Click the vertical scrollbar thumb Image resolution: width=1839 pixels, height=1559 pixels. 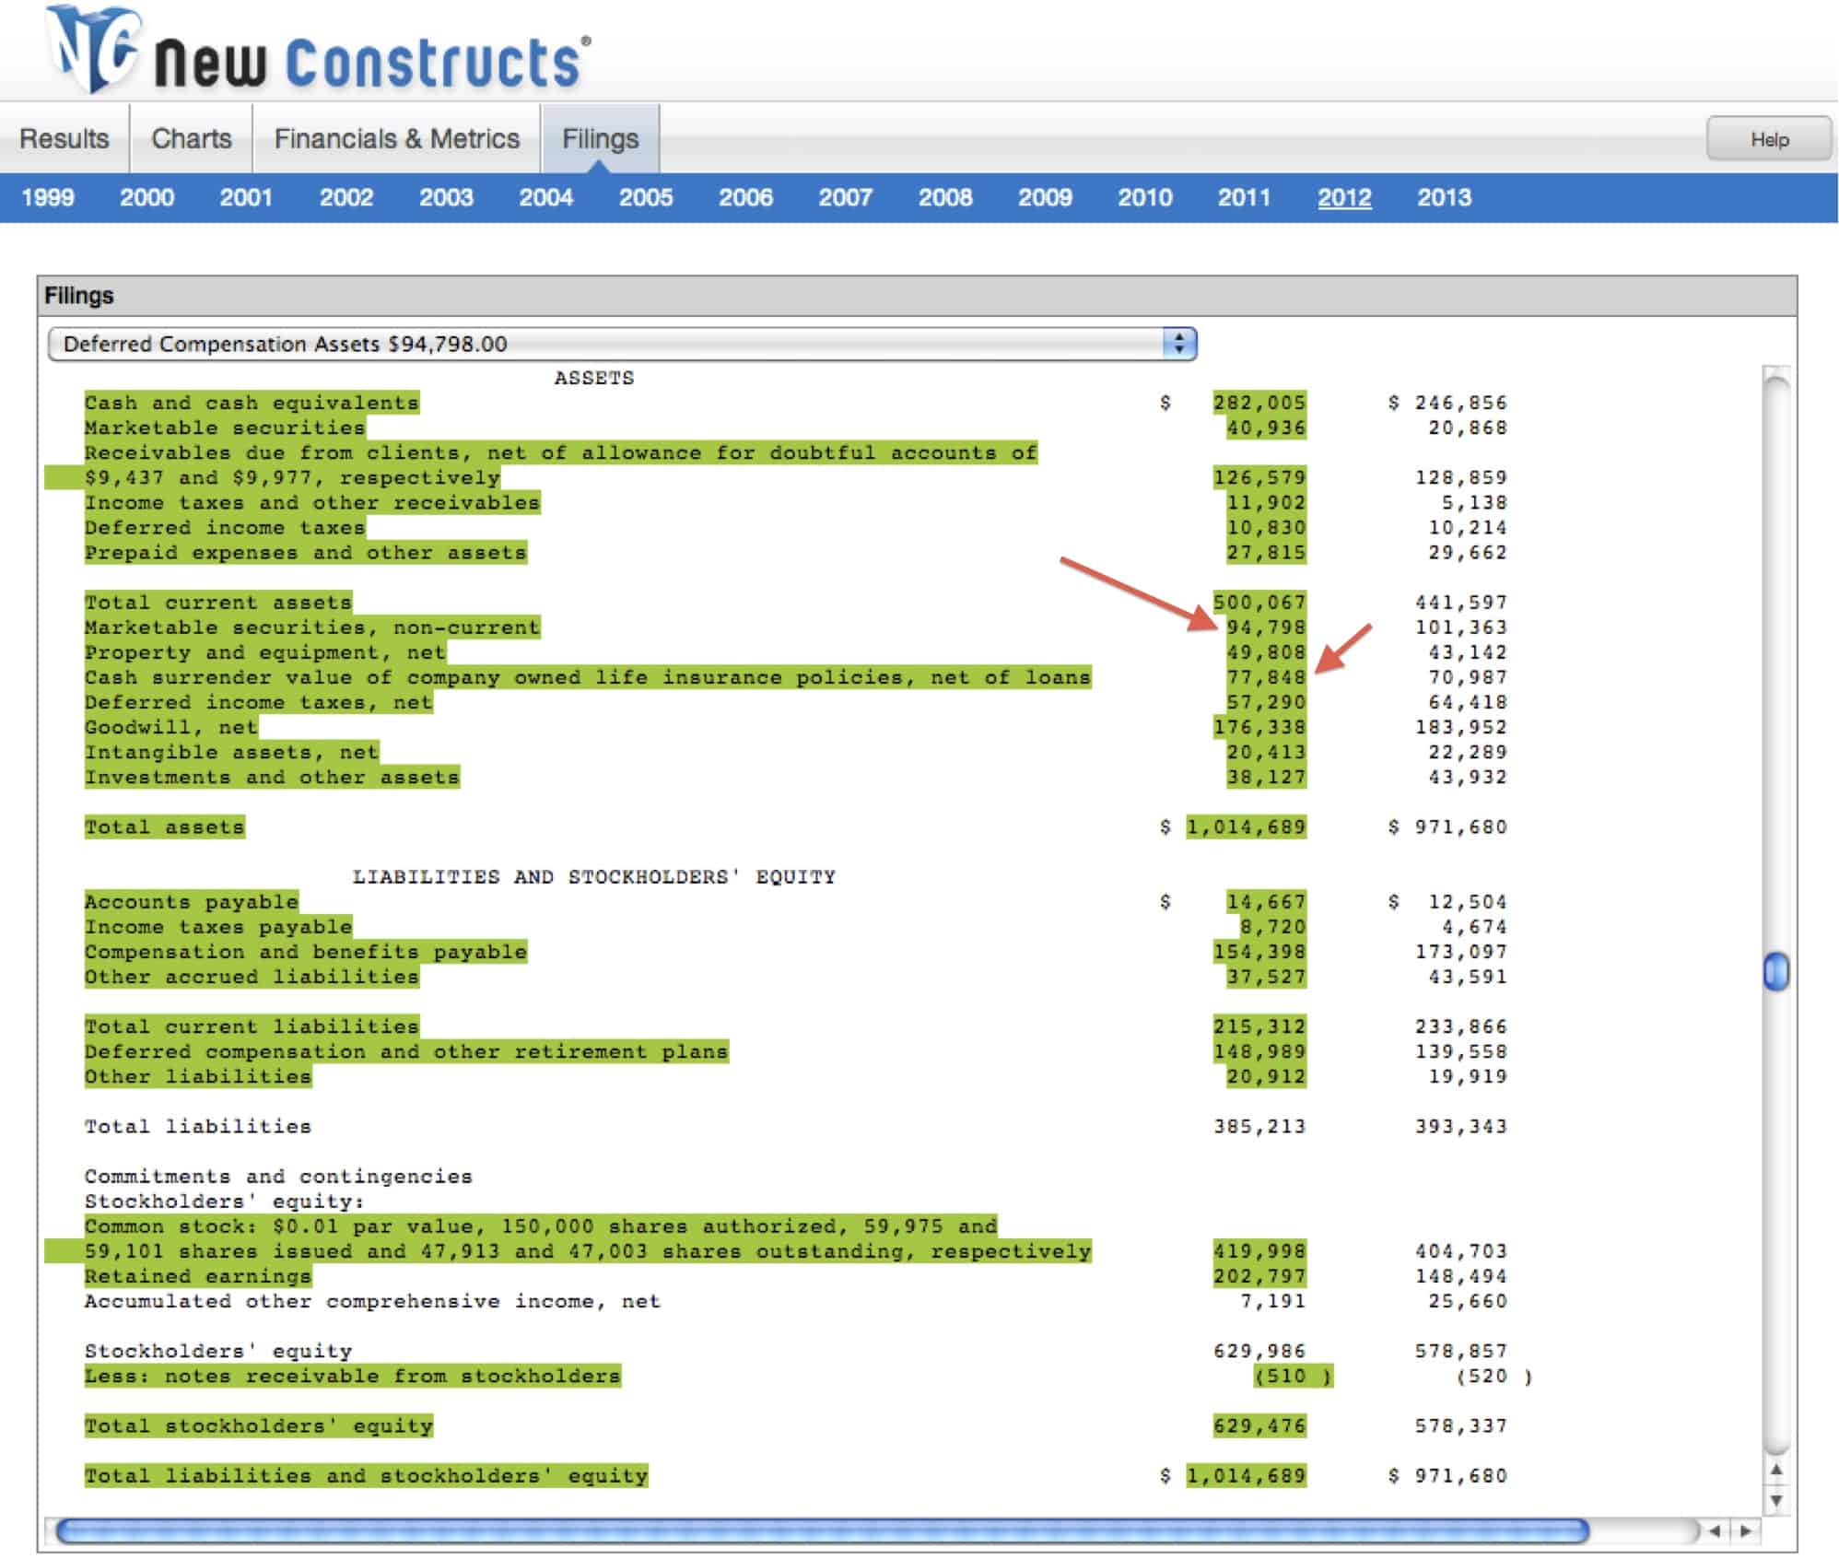tap(1776, 972)
